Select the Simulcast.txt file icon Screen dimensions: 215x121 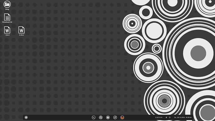[7, 17]
